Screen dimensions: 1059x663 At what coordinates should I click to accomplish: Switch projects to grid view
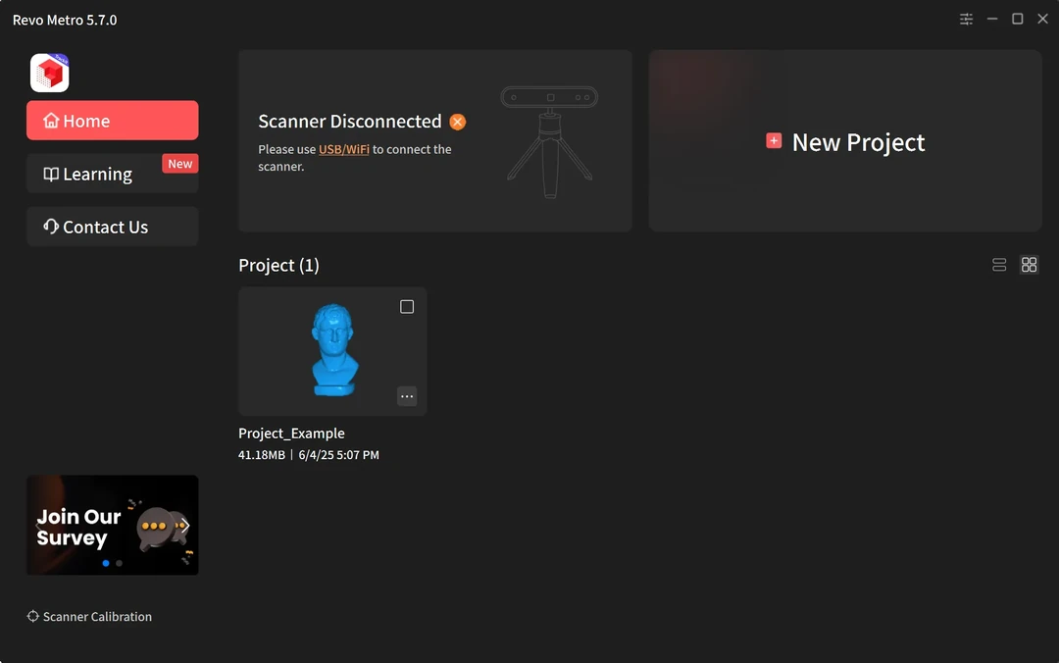(x=1029, y=265)
